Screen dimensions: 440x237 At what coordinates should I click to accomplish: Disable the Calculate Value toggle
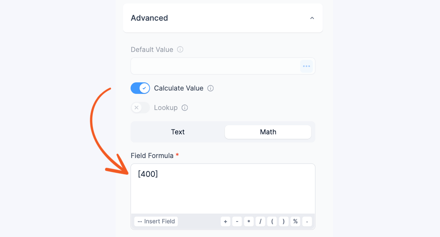click(140, 88)
